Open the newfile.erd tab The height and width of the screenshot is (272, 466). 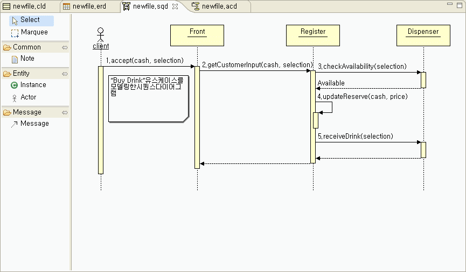(x=86, y=6)
